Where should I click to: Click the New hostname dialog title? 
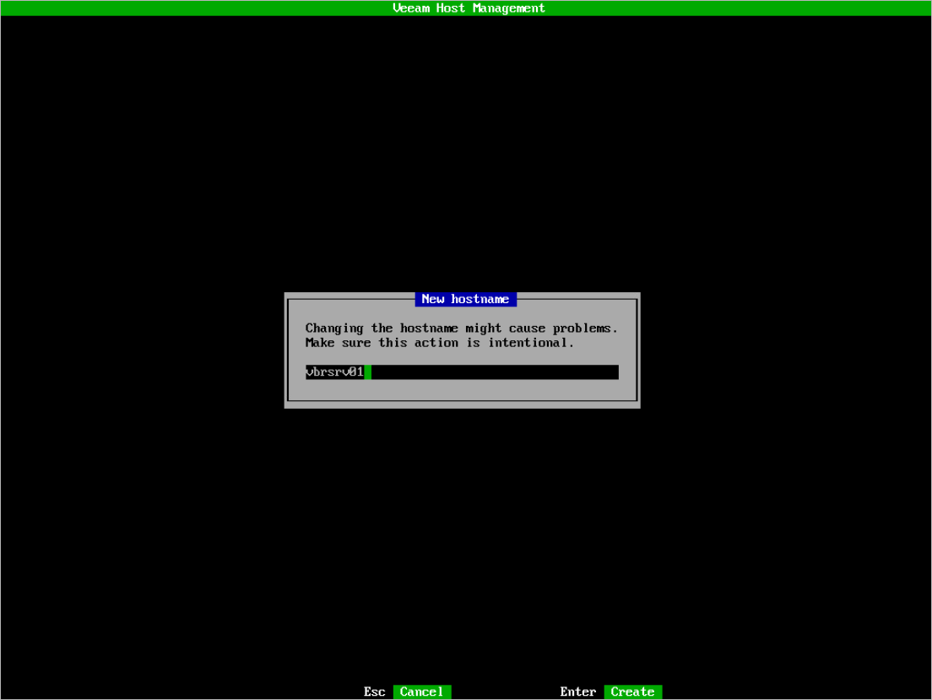pos(465,299)
